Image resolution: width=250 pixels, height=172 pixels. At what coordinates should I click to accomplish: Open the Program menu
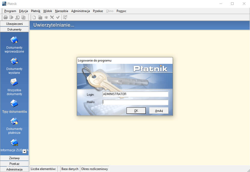pyautogui.click(x=10, y=11)
